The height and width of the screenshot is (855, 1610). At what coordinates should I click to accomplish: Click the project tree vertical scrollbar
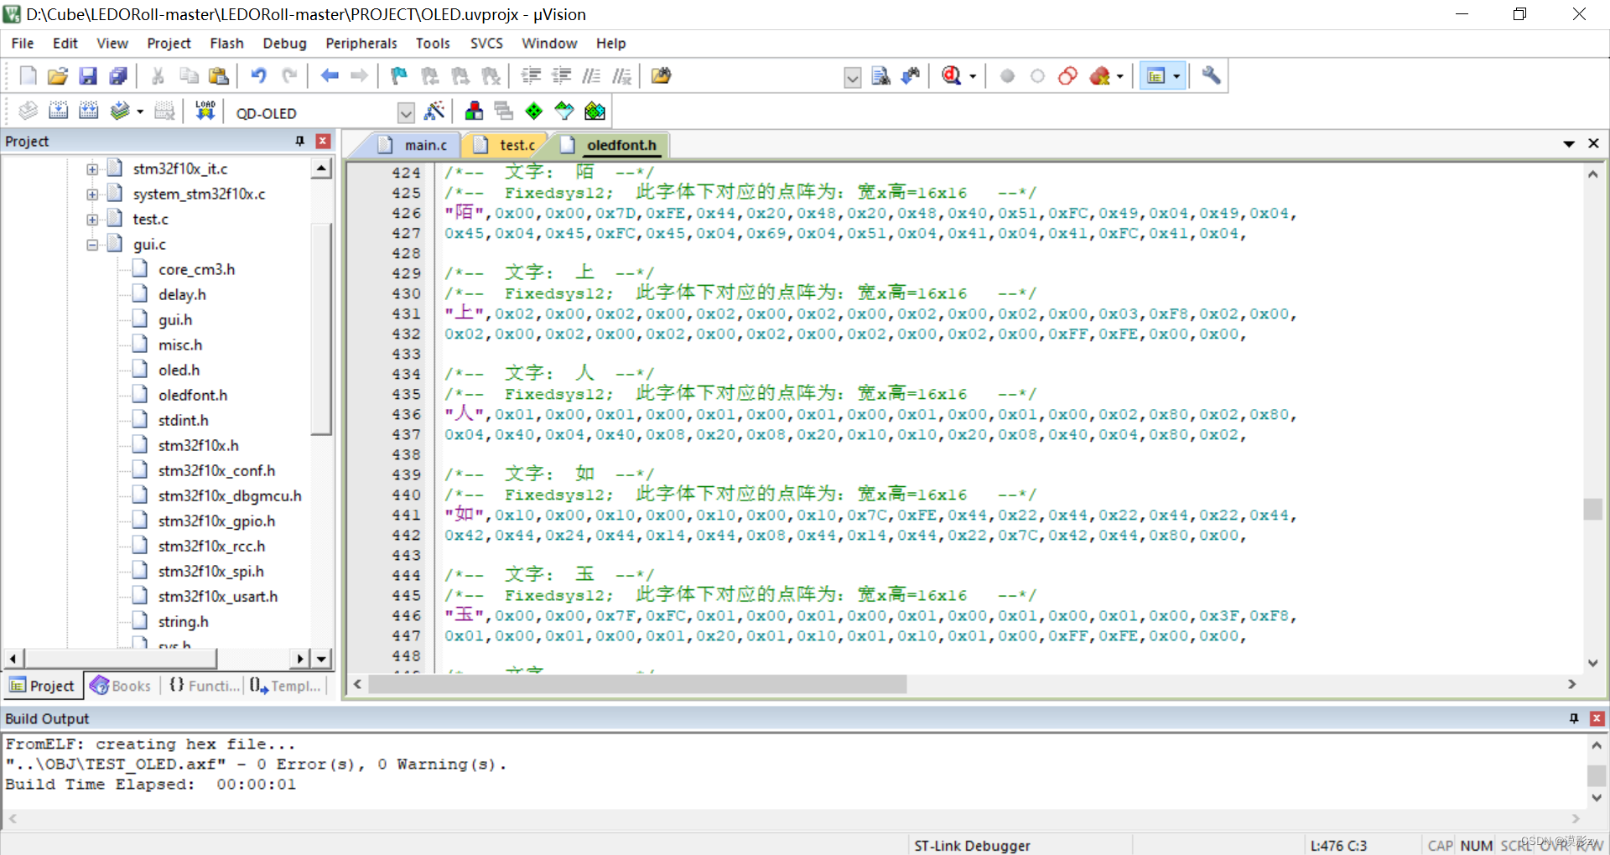[321, 329]
